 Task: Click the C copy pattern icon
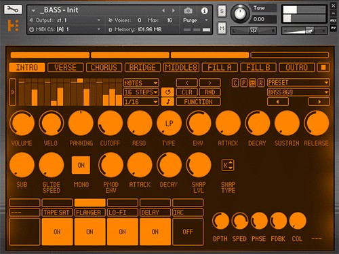[x=235, y=83]
